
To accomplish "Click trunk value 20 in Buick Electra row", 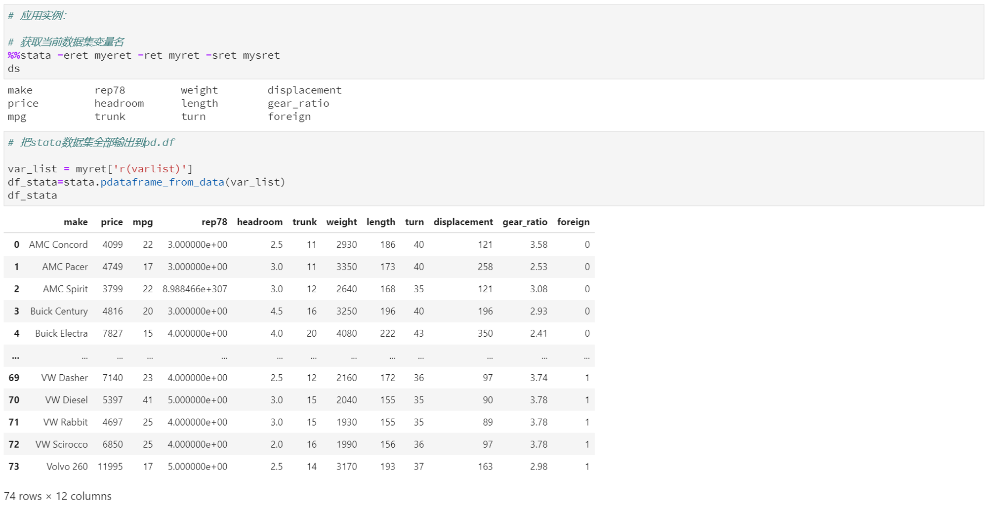I will coord(311,334).
